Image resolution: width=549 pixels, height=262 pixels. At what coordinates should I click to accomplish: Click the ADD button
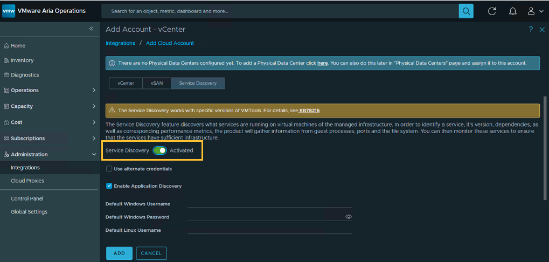tap(119, 253)
